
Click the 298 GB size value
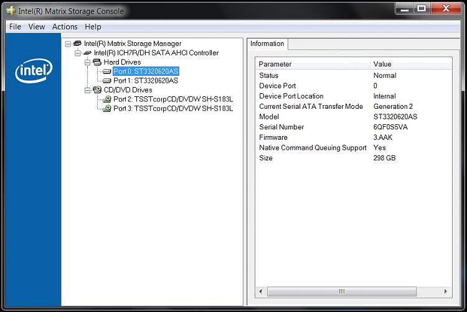(385, 158)
